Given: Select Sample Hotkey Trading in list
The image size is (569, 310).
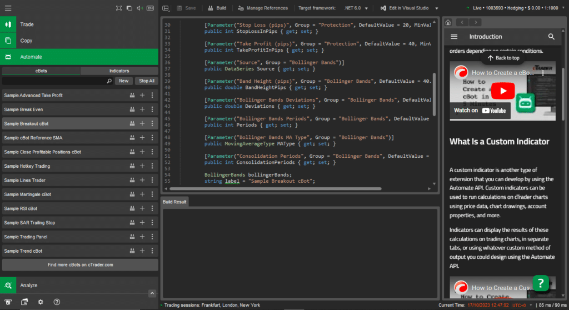Looking at the screenshot, I should 80,166.
